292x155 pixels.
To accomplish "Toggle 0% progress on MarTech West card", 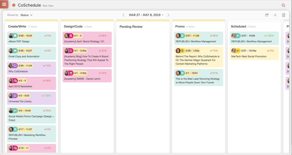I will coord(270,51).
